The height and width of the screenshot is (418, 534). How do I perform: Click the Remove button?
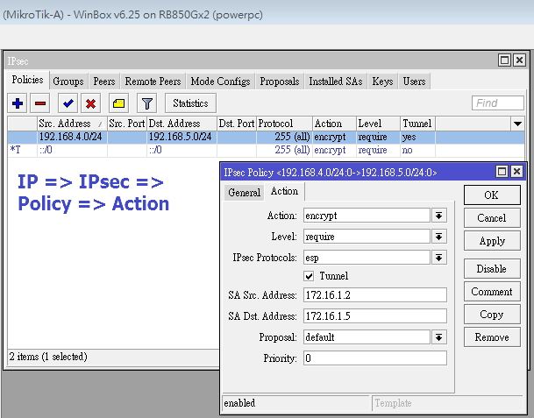pyautogui.click(x=492, y=337)
